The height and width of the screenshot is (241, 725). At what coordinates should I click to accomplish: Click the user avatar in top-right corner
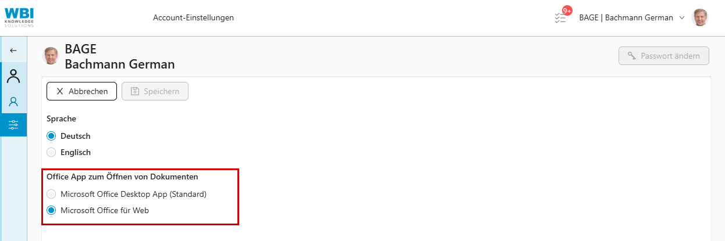coord(699,17)
